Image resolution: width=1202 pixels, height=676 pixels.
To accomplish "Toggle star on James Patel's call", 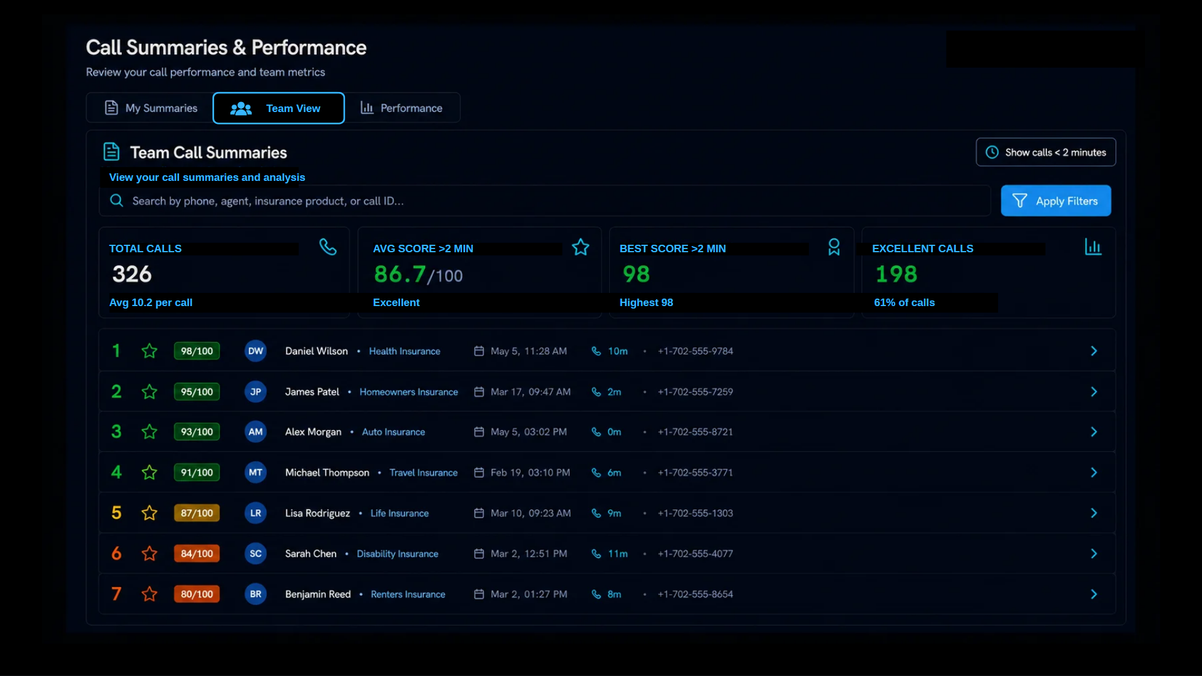I will coord(149,392).
